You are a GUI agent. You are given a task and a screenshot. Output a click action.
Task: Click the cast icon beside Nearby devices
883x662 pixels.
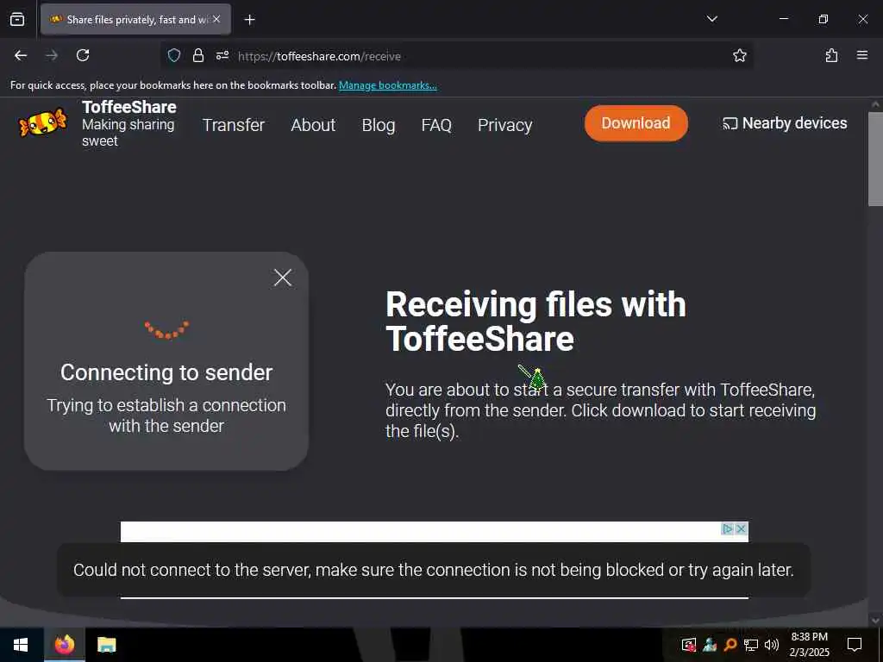point(730,124)
